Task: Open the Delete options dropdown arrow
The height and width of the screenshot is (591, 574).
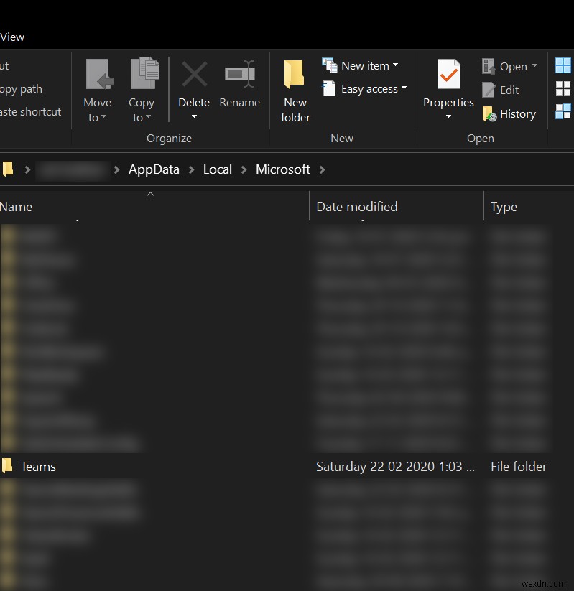Action: [x=194, y=116]
